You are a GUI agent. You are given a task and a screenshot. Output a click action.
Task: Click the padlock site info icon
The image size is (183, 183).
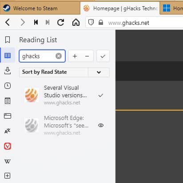click(101, 22)
